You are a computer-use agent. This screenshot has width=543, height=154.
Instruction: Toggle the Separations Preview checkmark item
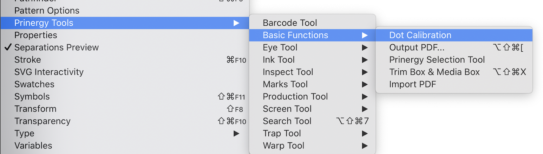[56, 47]
